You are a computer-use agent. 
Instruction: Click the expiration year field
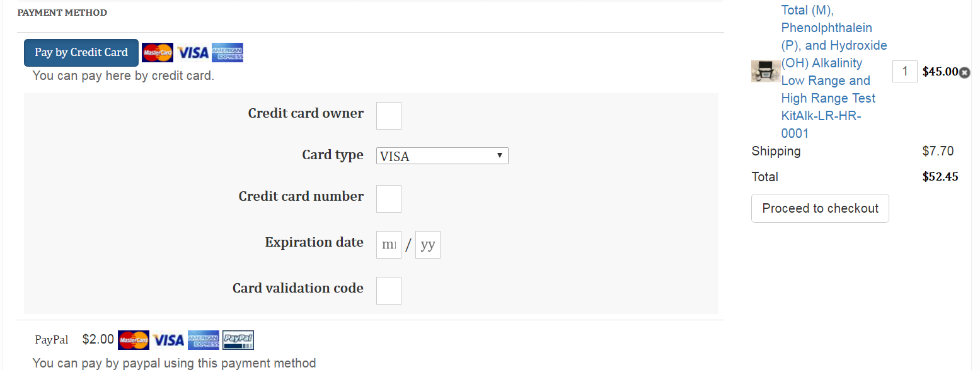428,245
